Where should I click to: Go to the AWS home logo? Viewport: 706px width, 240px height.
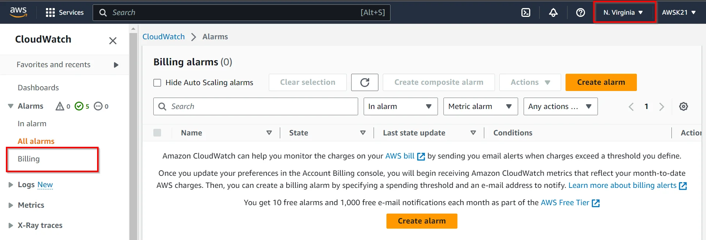pos(18,12)
